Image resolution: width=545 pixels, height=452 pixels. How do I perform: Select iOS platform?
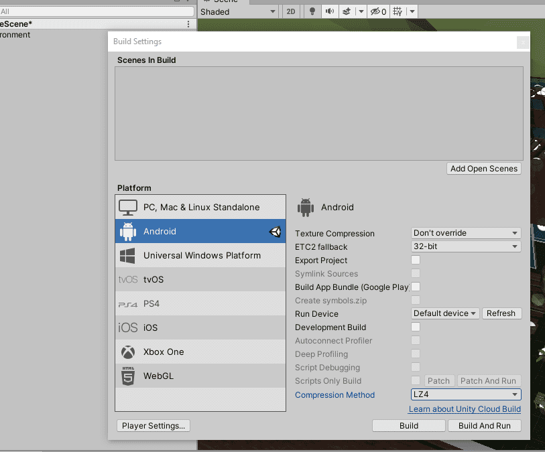point(200,327)
